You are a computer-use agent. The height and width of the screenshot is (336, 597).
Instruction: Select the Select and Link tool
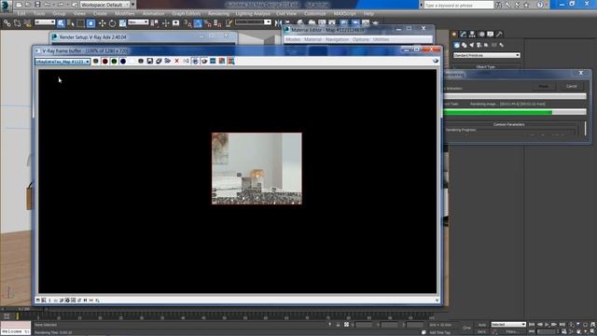7,23
